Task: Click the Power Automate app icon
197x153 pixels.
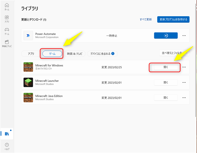Action: pyautogui.click(x=29, y=36)
